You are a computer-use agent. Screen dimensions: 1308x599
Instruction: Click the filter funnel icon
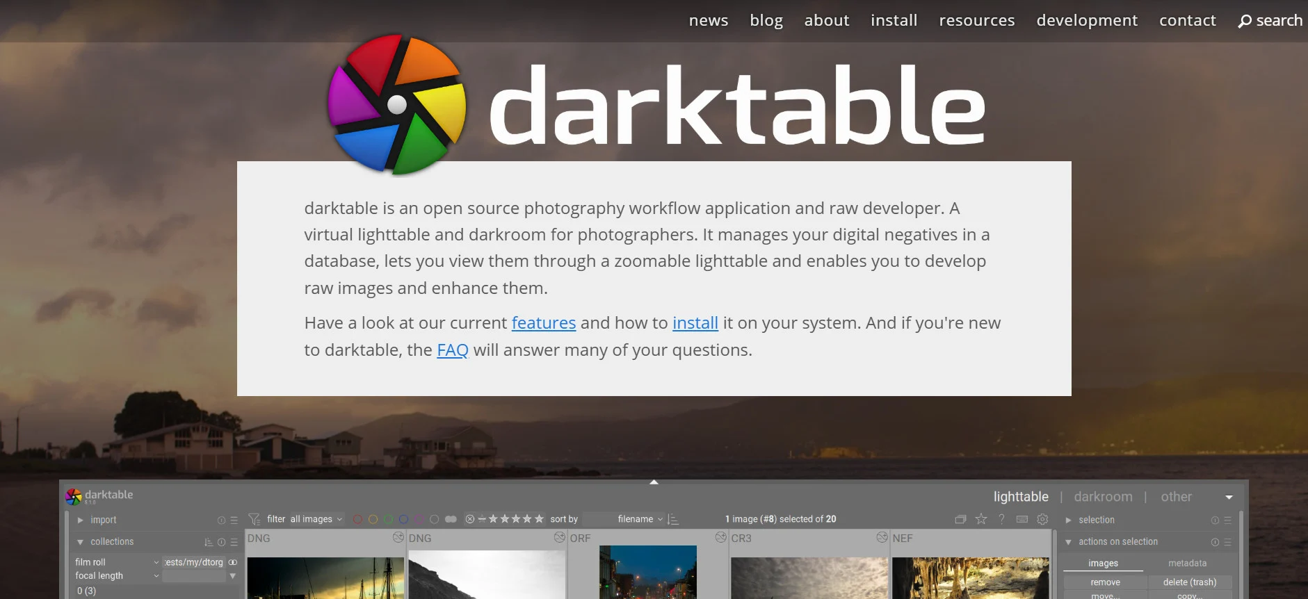pos(255,519)
